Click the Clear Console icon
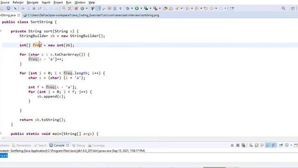The image size is (298, 168). tap(251, 145)
